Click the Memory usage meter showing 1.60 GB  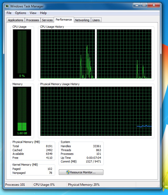coord(22,111)
